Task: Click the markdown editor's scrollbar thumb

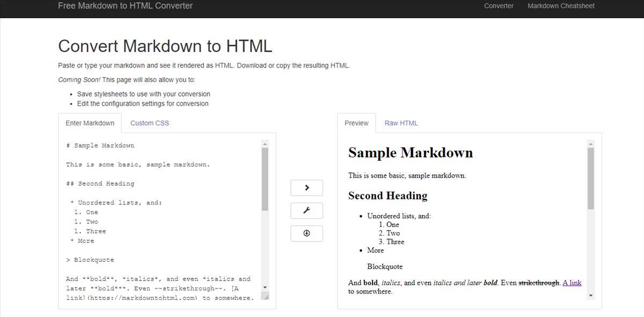Action: 264,177
